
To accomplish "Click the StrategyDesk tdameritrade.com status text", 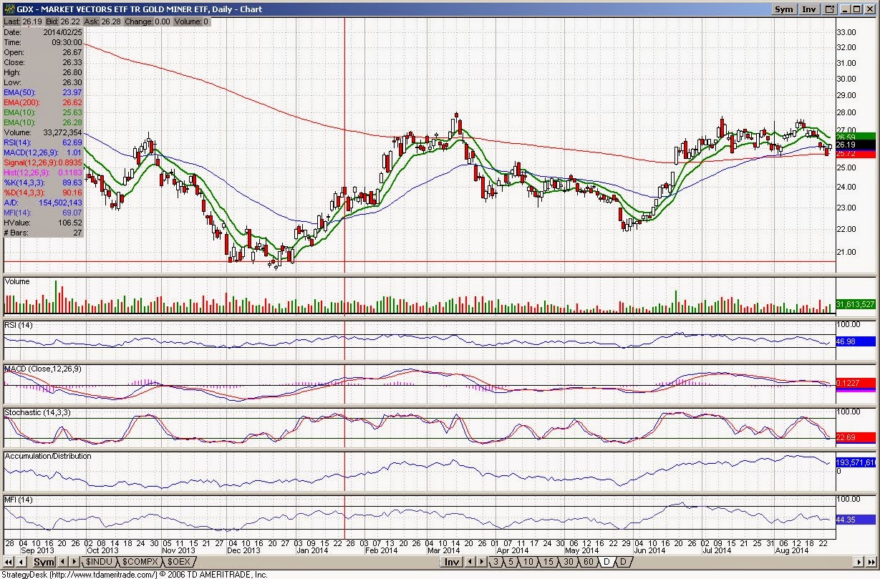I will pyautogui.click(x=135, y=574).
